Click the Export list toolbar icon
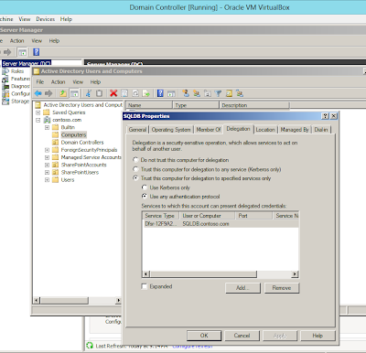This screenshot has height=353, width=366. tap(146, 93)
